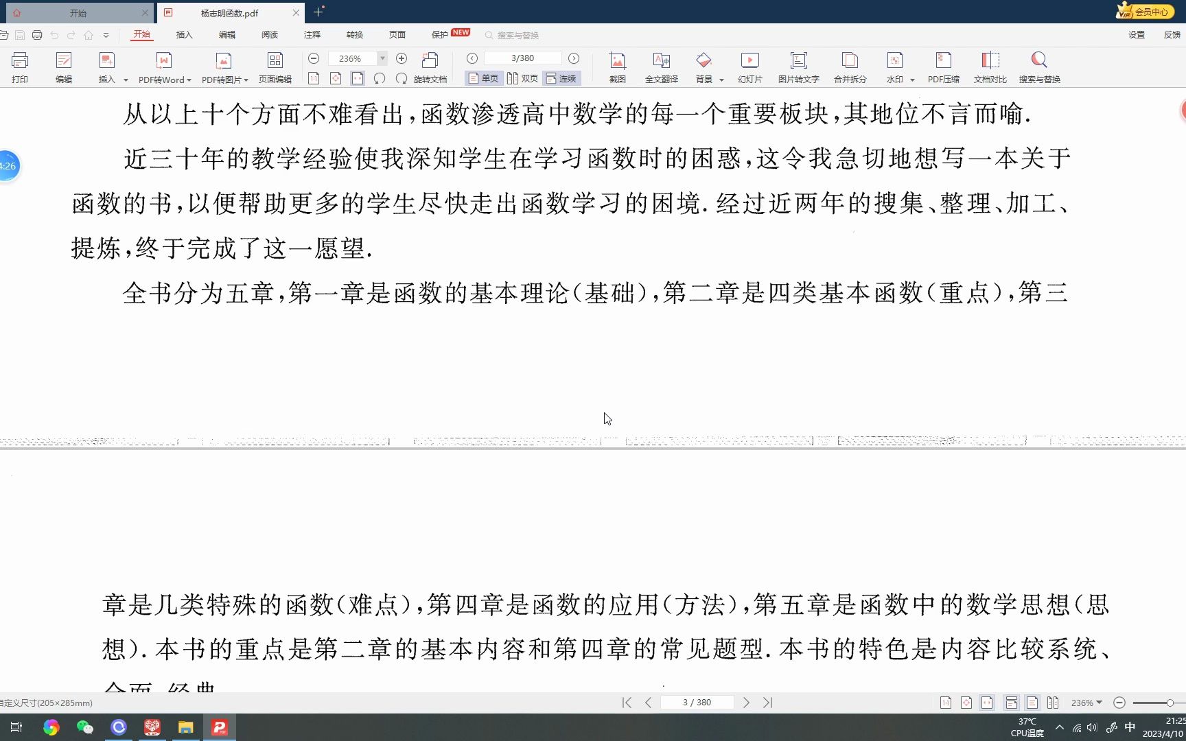Switch to the 插入 ribbon tab
Viewport: 1186px width, 741px height.
(x=184, y=34)
